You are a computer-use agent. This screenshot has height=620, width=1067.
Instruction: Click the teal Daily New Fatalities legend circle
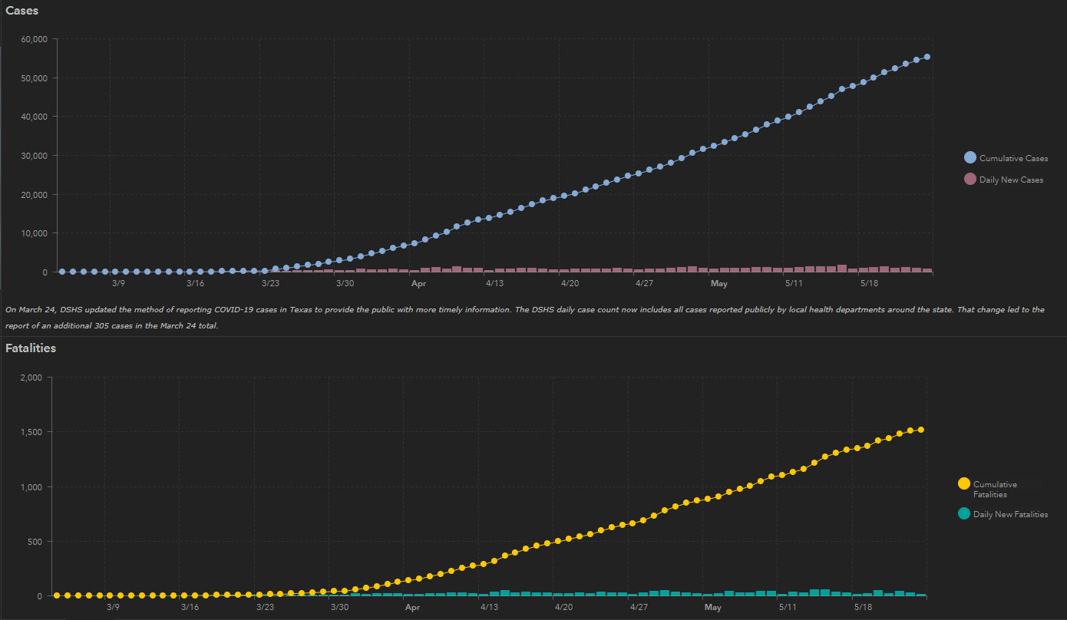(x=964, y=514)
